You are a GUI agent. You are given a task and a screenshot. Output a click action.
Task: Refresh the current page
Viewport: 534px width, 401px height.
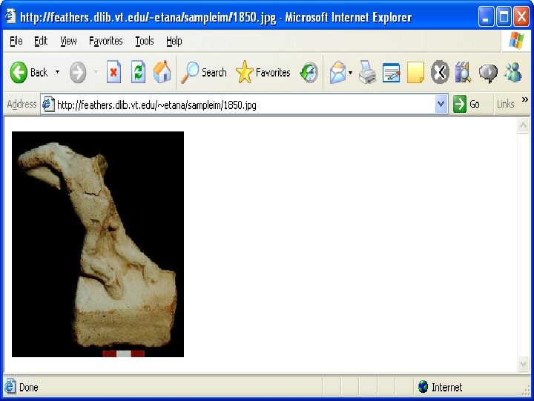coord(138,72)
